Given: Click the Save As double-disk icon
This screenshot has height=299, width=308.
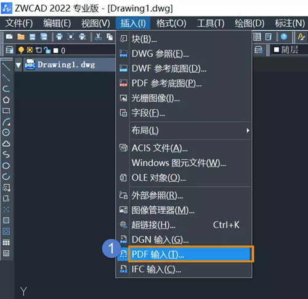Looking at the screenshot, I should tap(44, 37).
